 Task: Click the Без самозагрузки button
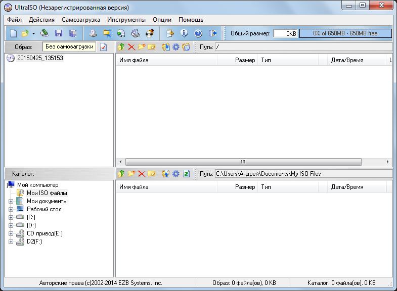click(69, 47)
